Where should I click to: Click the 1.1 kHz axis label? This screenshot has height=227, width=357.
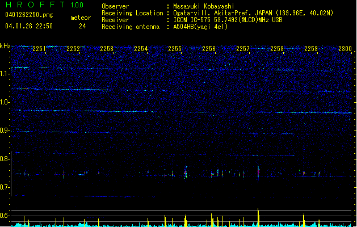tap(5, 74)
